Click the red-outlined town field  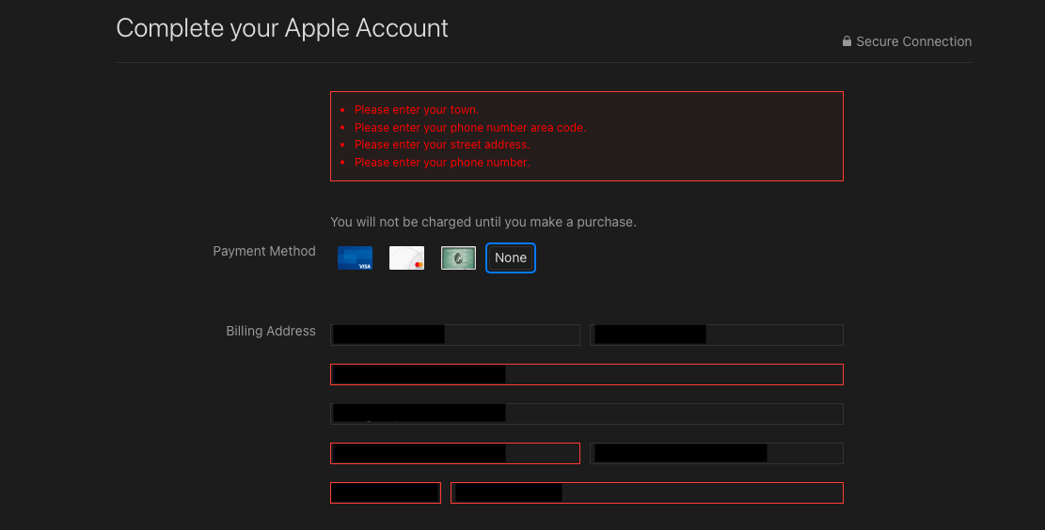(x=454, y=453)
